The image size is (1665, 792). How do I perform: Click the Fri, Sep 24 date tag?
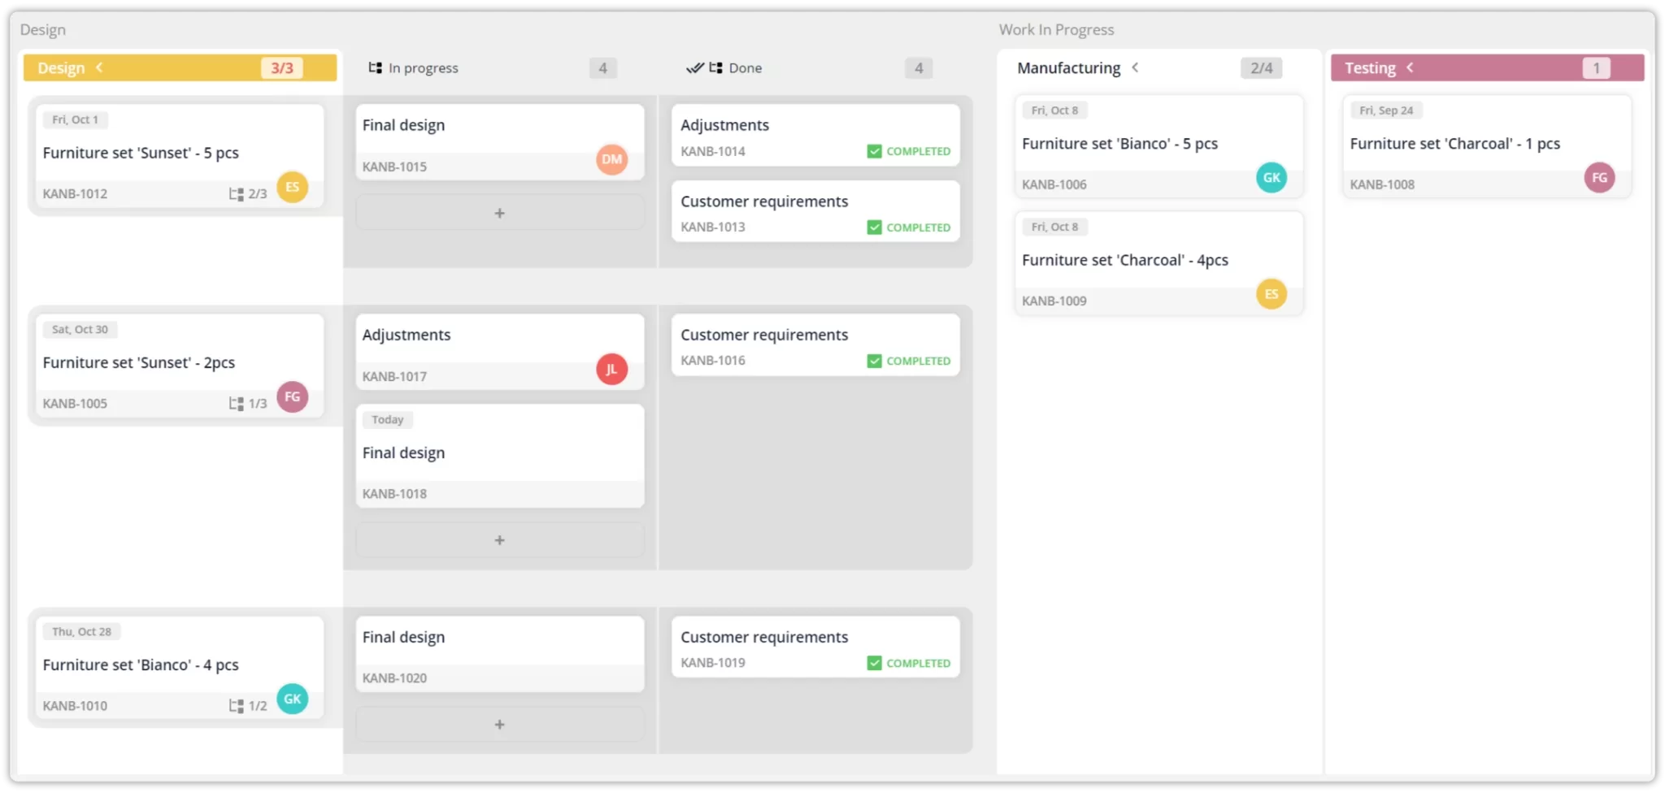click(x=1386, y=110)
